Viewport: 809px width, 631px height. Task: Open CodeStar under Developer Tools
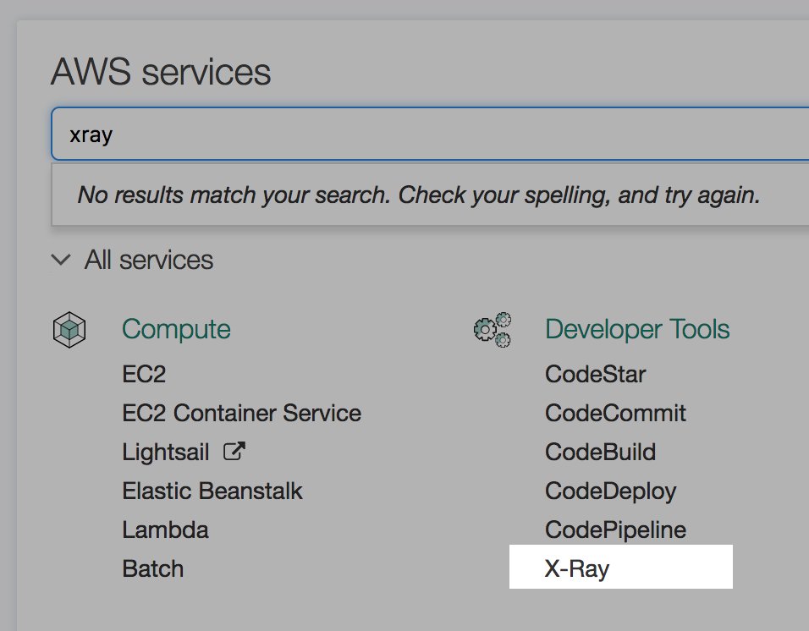[596, 374]
